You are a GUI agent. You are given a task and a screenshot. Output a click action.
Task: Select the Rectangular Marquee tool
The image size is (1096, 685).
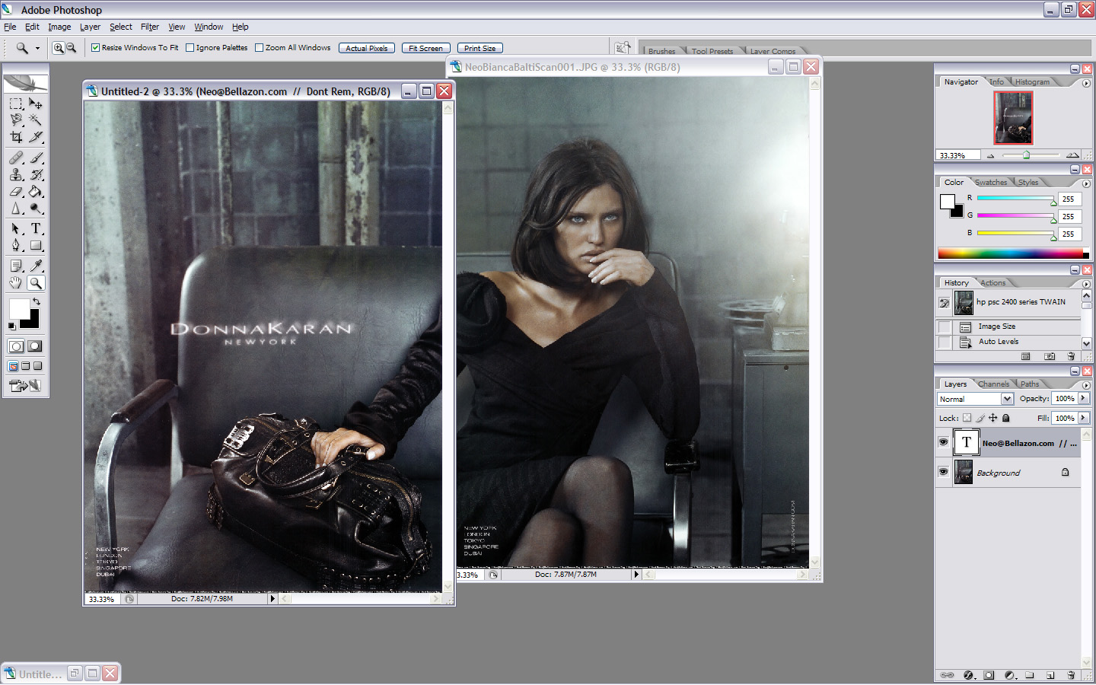click(x=16, y=104)
